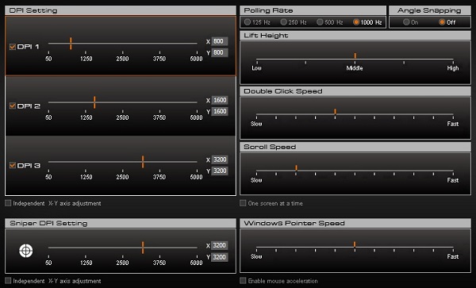
Task: Select 500 Hz polling rate
Action: pyautogui.click(x=320, y=22)
